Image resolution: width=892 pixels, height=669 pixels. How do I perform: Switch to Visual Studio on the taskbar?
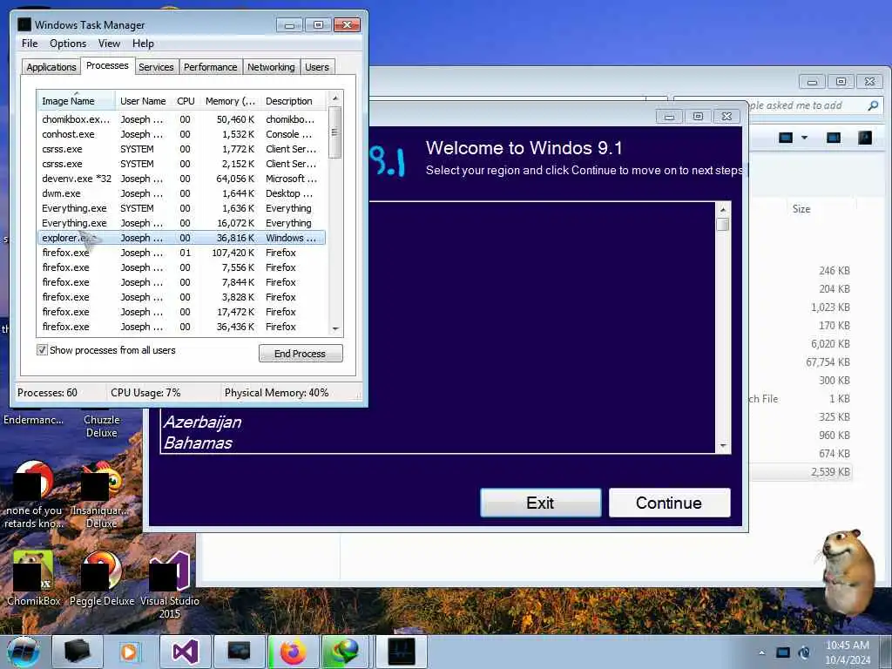[x=185, y=652]
